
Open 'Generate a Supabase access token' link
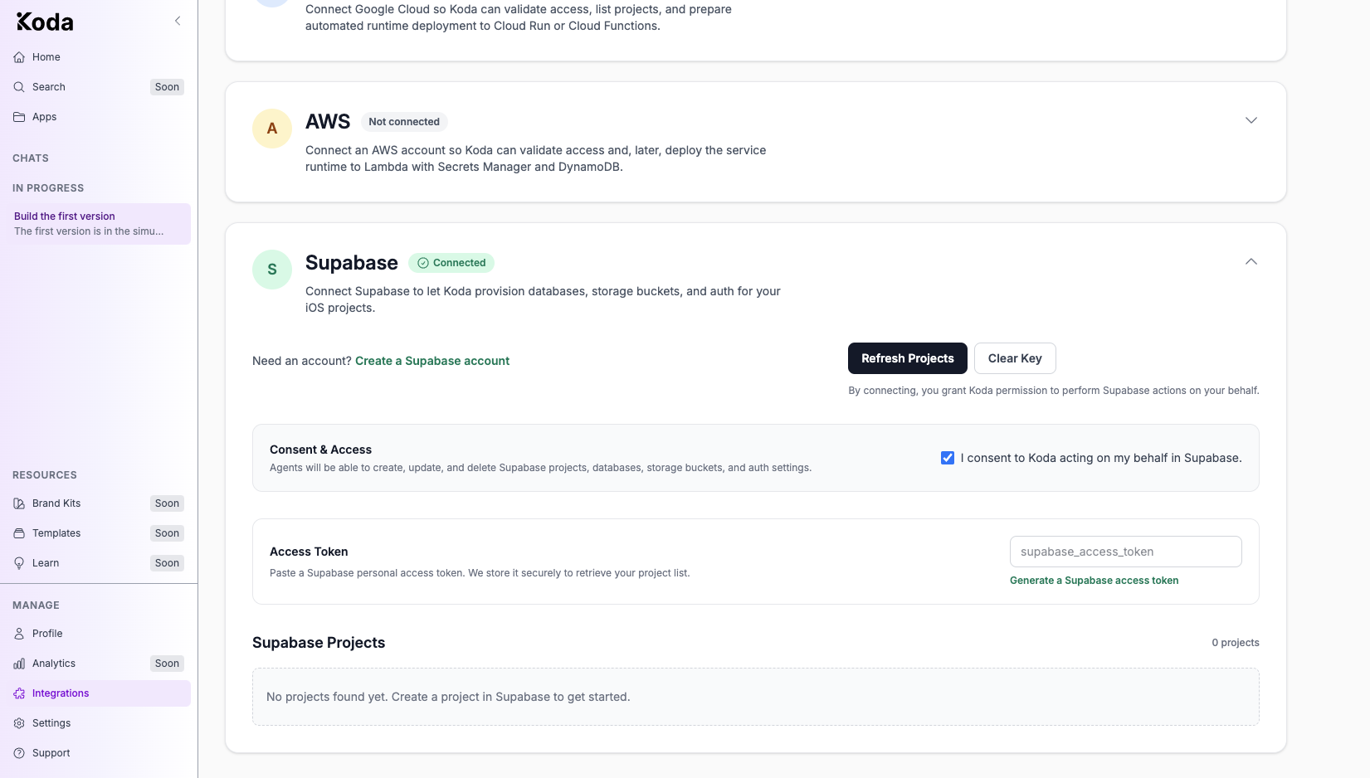click(1094, 581)
